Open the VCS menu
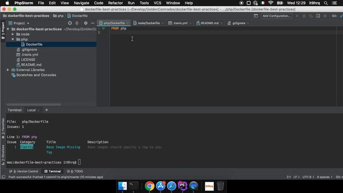 click(157, 3)
